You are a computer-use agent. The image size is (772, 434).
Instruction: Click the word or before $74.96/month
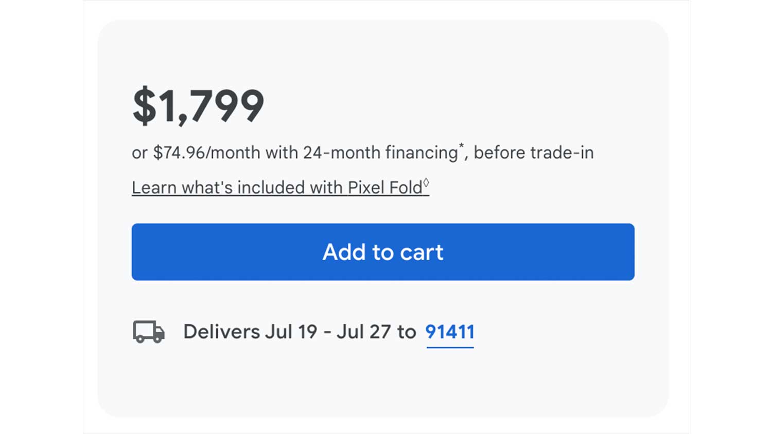pos(139,153)
